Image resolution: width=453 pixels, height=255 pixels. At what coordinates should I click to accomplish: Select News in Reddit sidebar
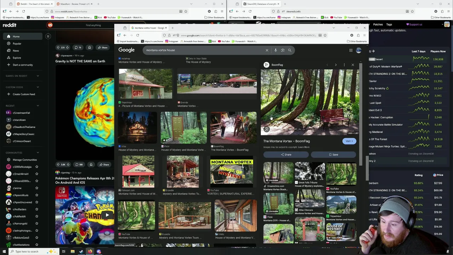click(23, 51)
